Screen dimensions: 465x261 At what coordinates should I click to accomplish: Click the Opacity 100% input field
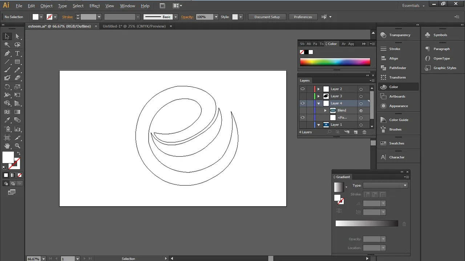[205, 17]
